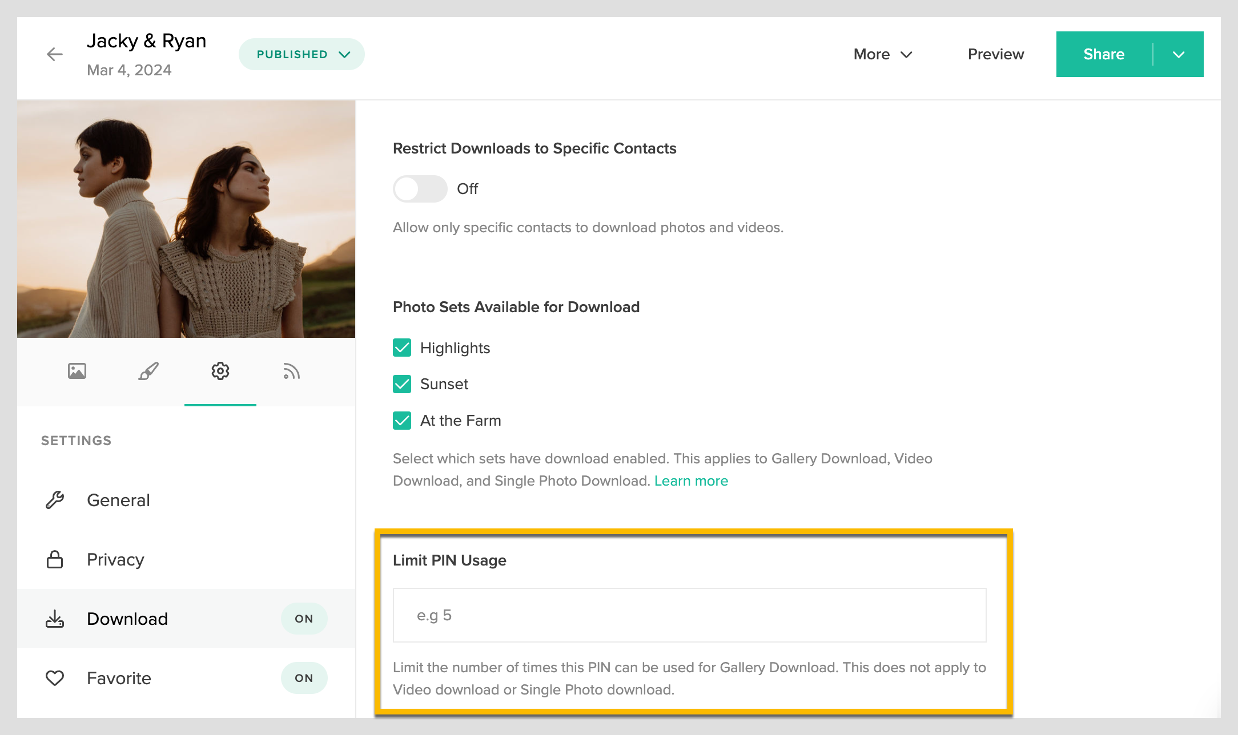1238x735 pixels.
Task: Open the More dropdown menu
Action: pos(883,54)
